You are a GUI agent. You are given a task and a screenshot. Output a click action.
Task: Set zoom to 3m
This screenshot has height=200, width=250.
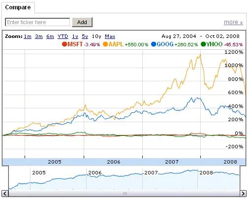pos(39,36)
